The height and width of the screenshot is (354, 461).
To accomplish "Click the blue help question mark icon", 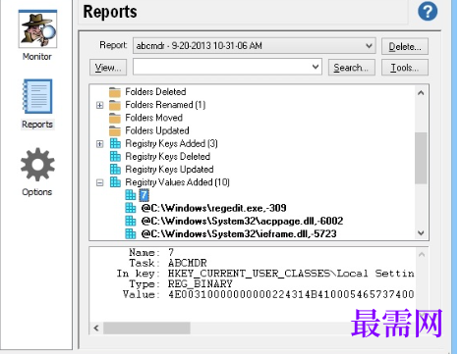I will 428,12.
